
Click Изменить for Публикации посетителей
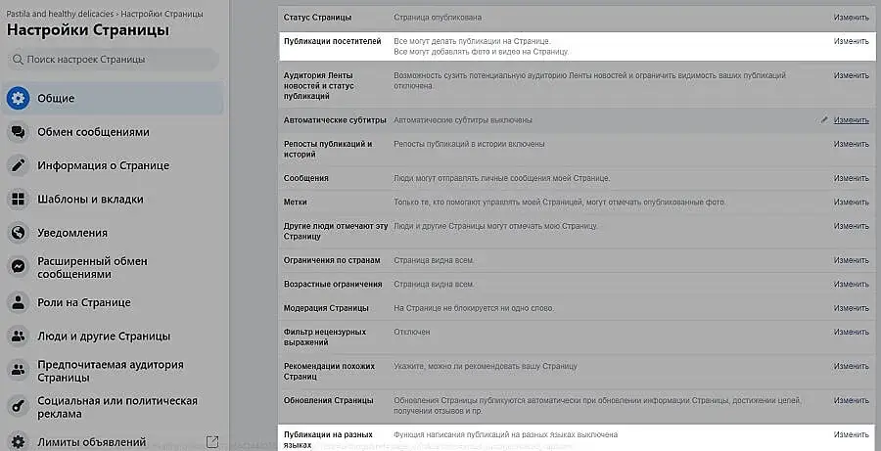[x=851, y=42]
